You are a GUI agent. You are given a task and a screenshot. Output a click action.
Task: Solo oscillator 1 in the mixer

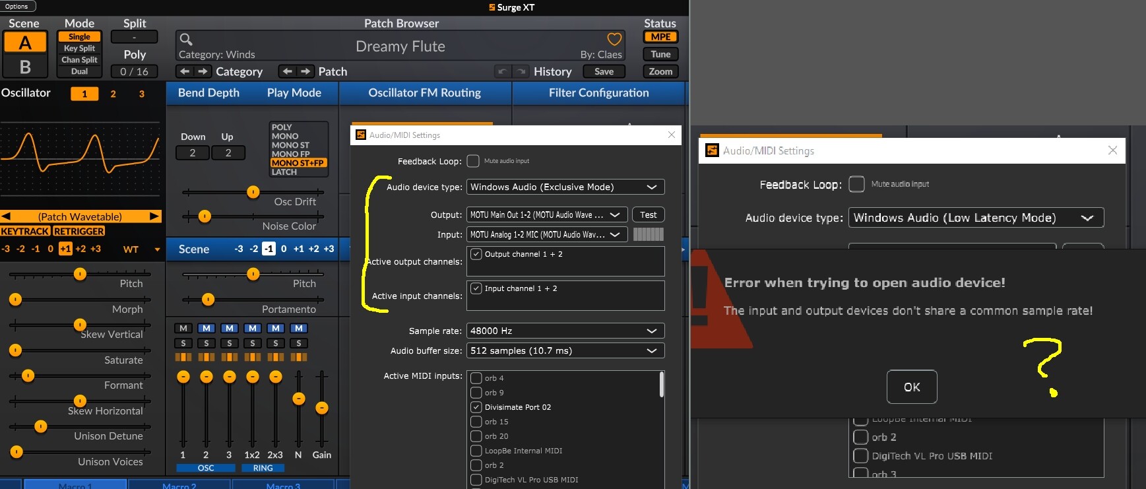pos(183,343)
